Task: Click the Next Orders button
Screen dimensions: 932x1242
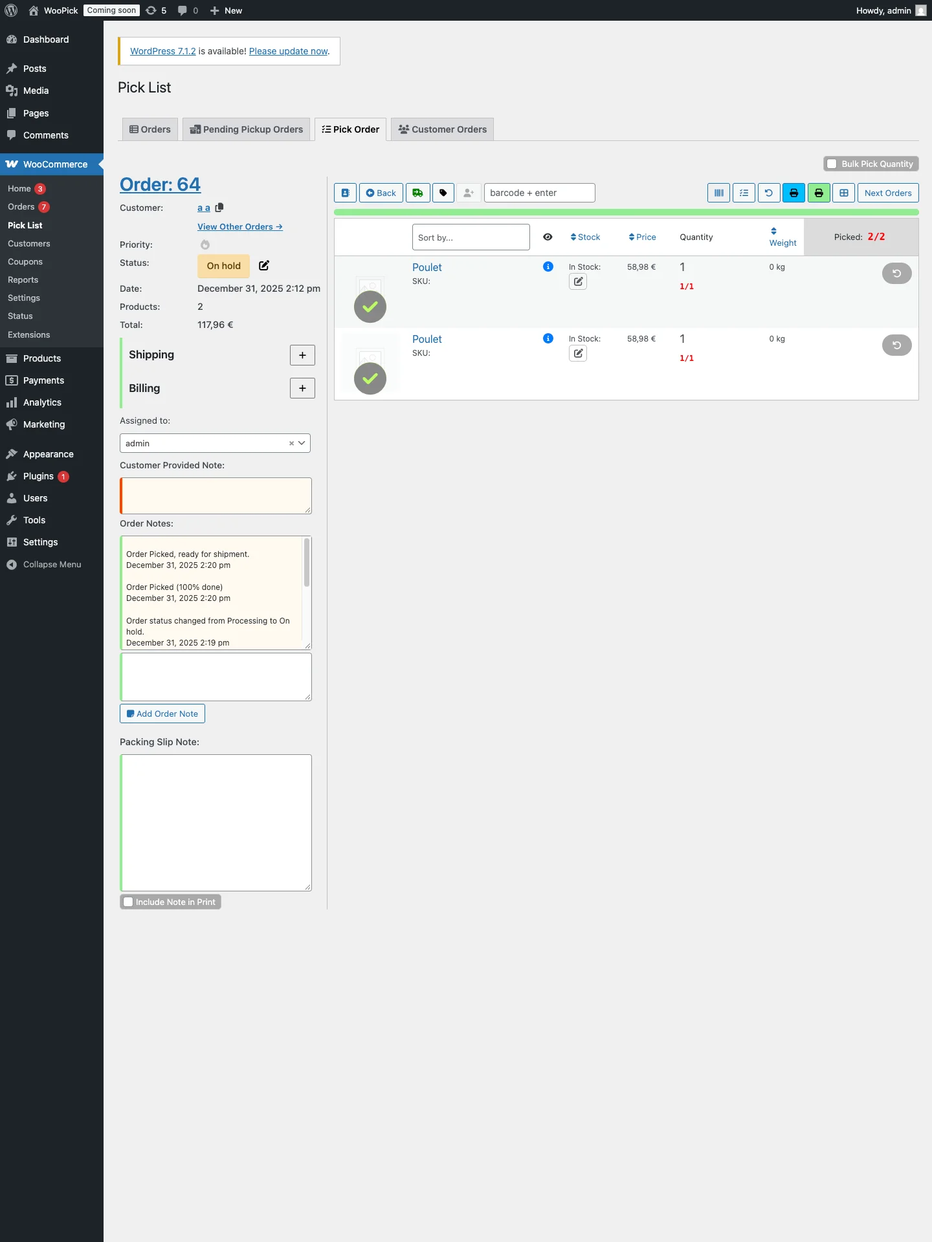Action: tap(888, 193)
